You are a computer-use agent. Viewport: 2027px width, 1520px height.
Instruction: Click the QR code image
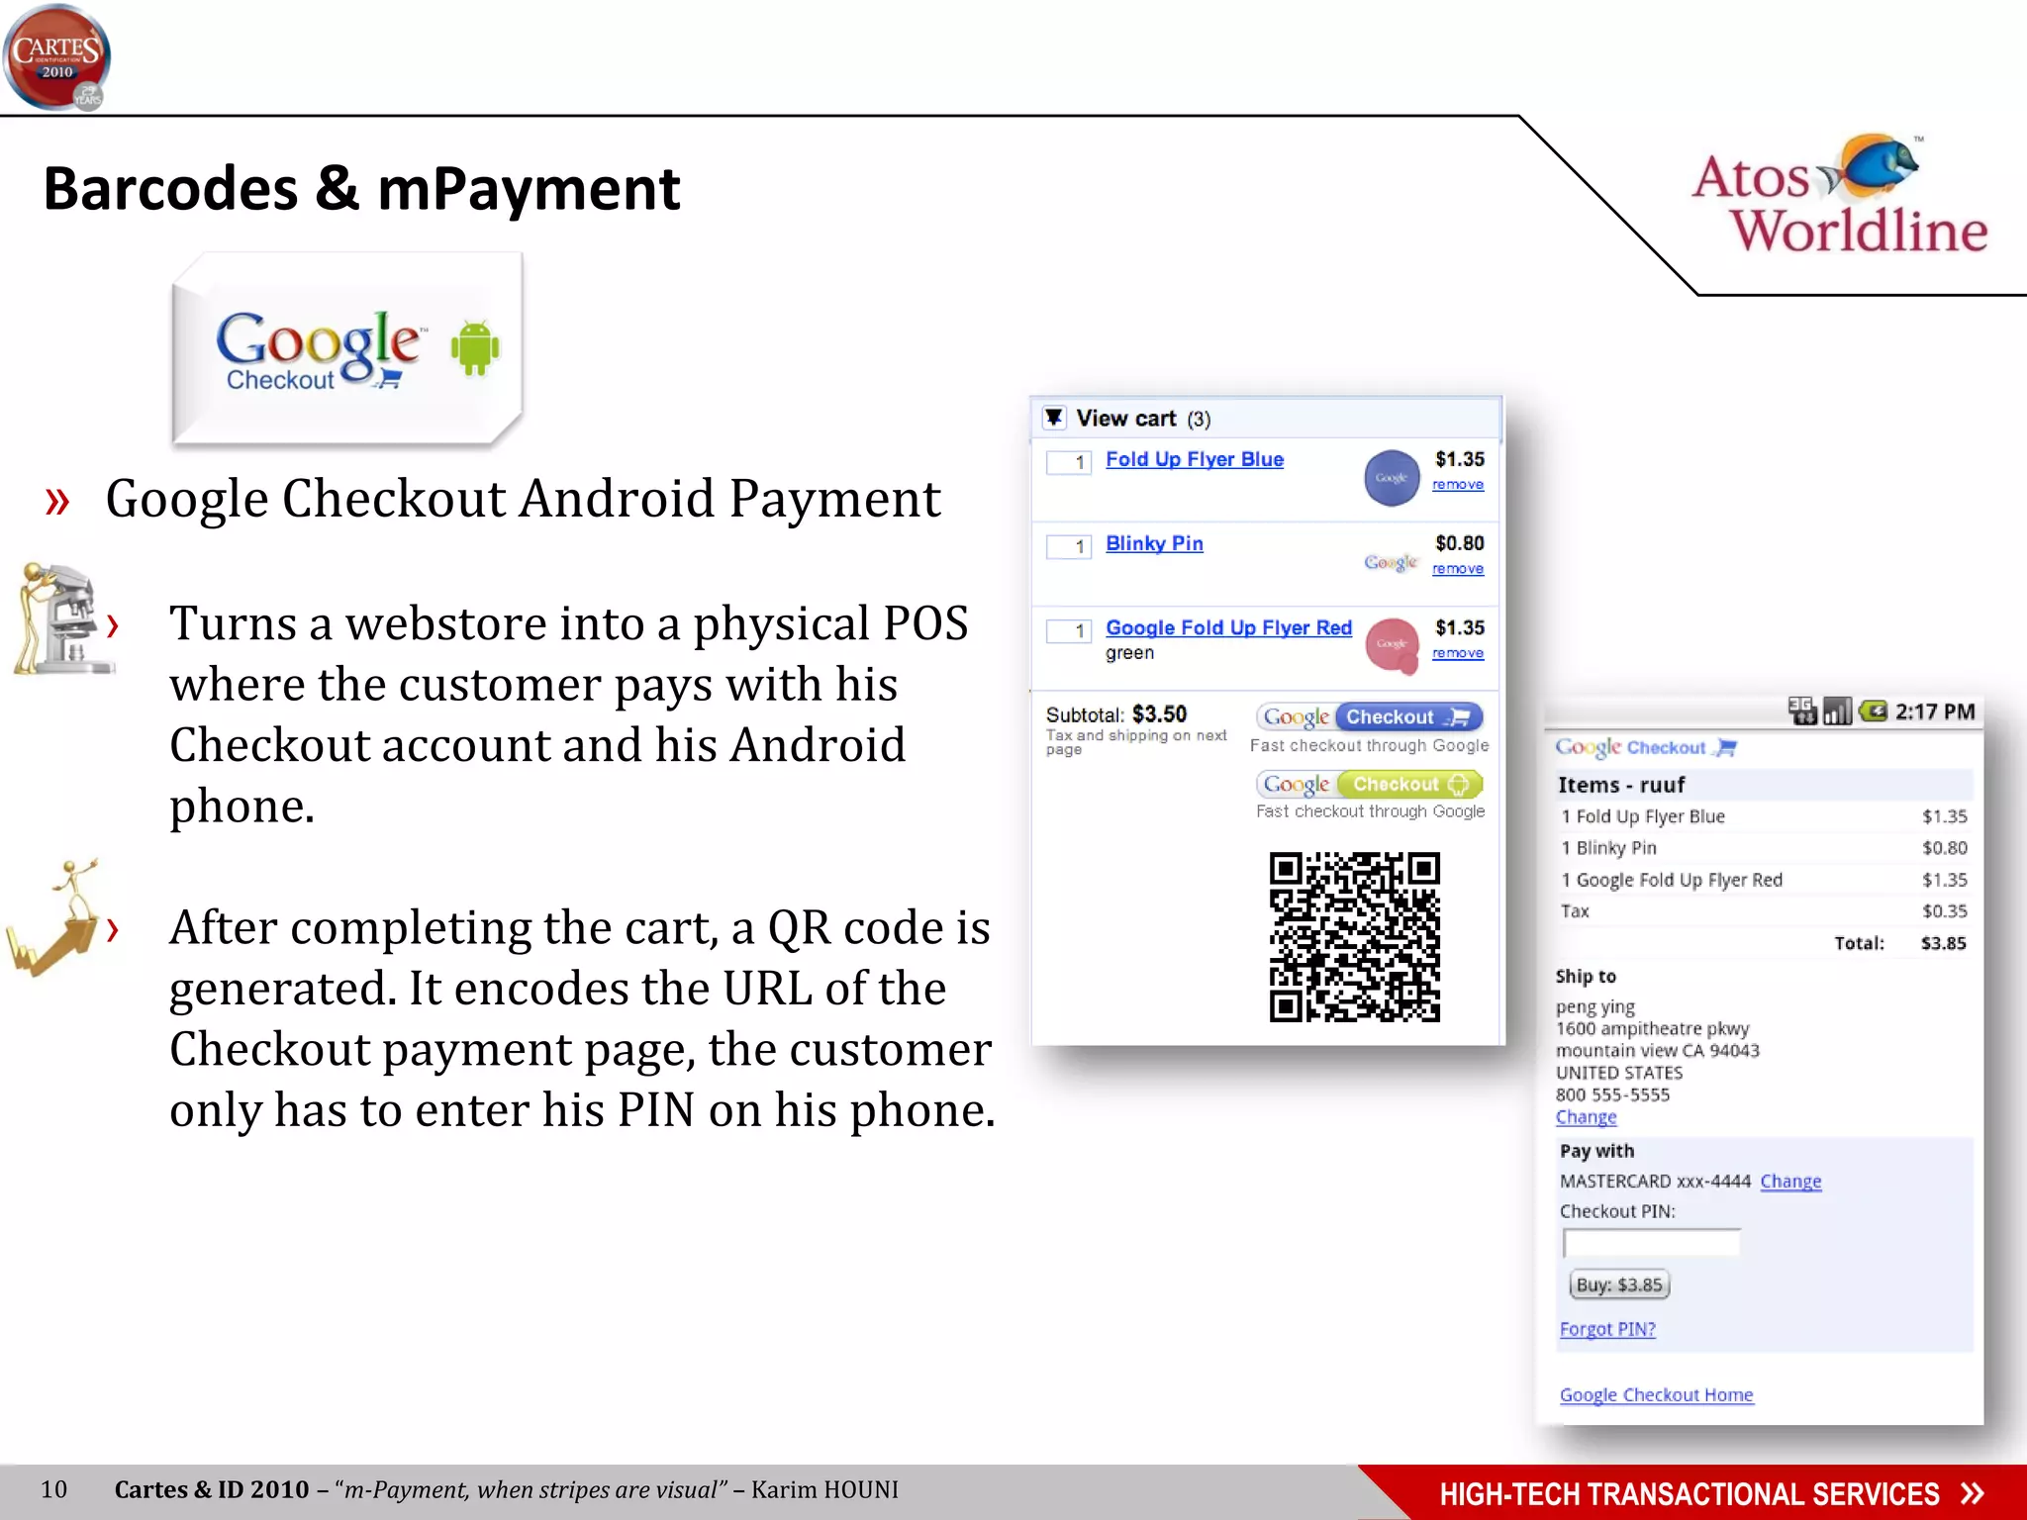pos(1355,937)
